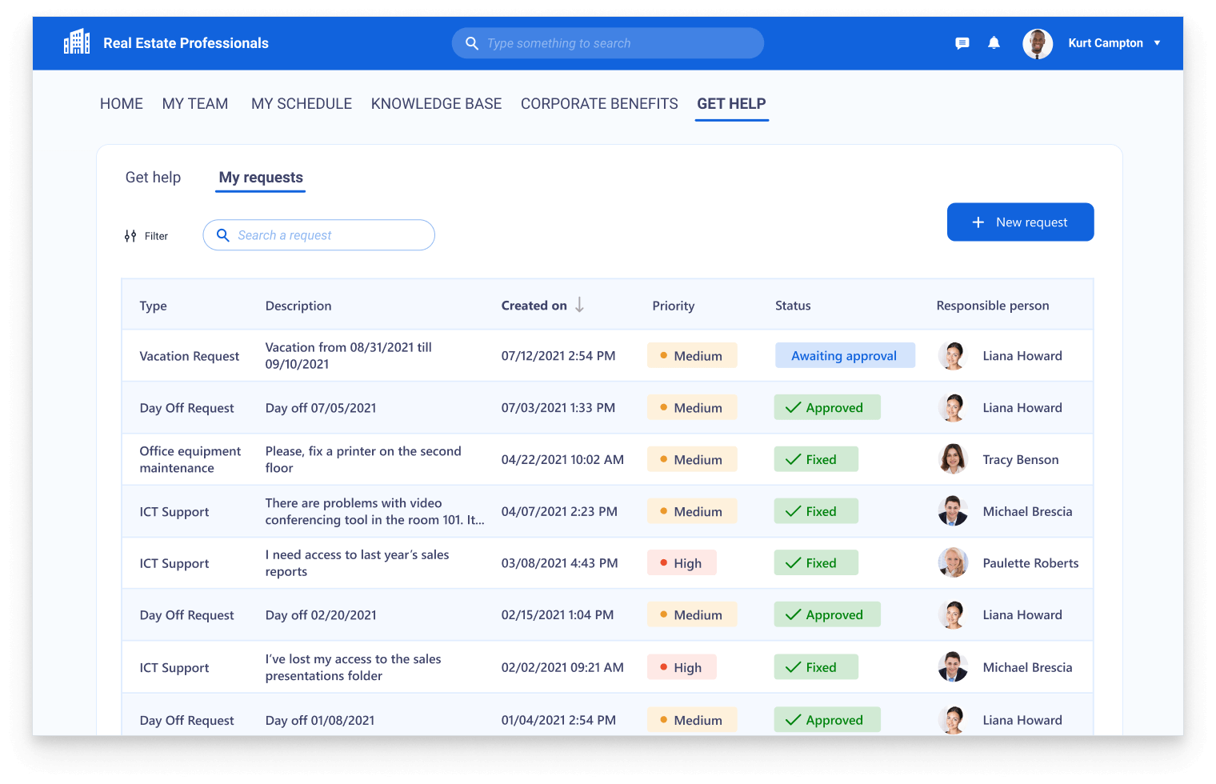The image size is (1216, 784).
Task: Click the sort arrow beside Created on
Action: point(580,306)
